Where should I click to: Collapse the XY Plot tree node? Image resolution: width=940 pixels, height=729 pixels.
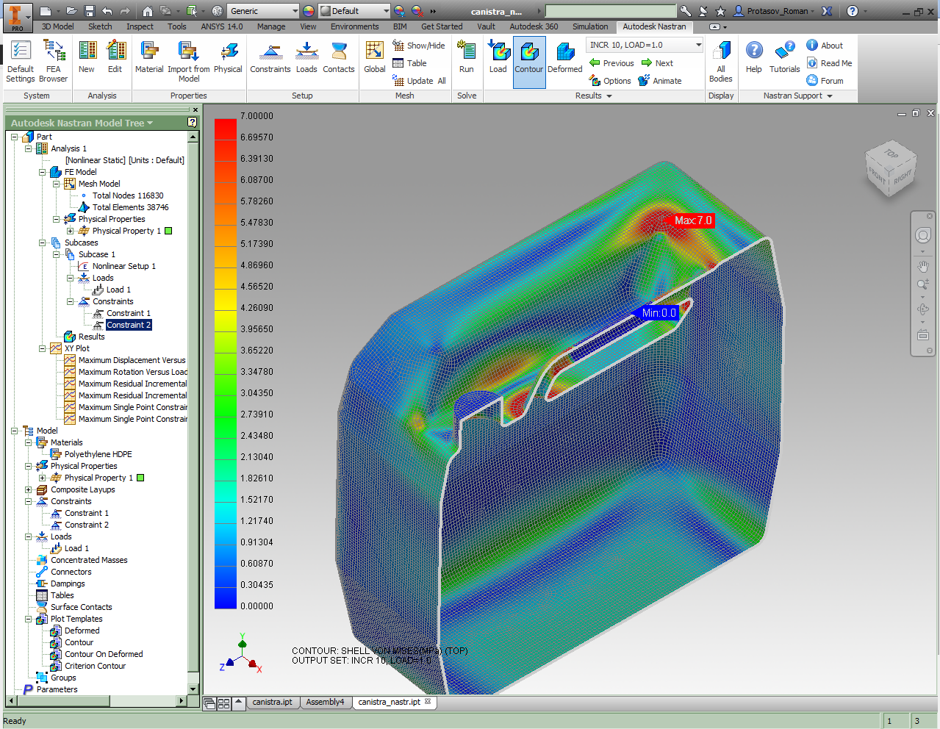click(43, 348)
